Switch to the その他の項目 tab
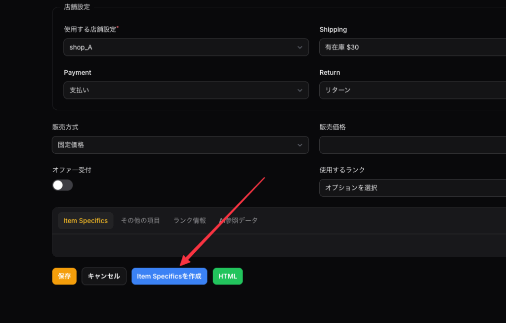The height and width of the screenshot is (323, 506). click(140, 221)
